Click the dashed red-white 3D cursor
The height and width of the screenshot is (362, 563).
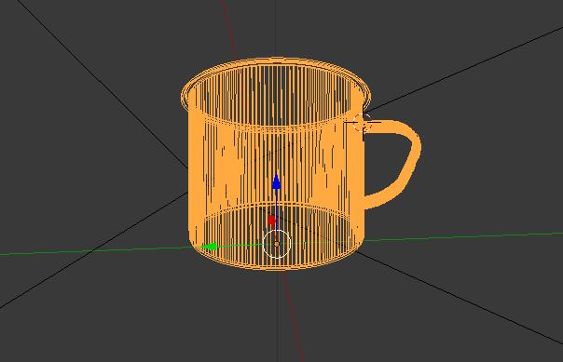pyautogui.click(x=362, y=124)
